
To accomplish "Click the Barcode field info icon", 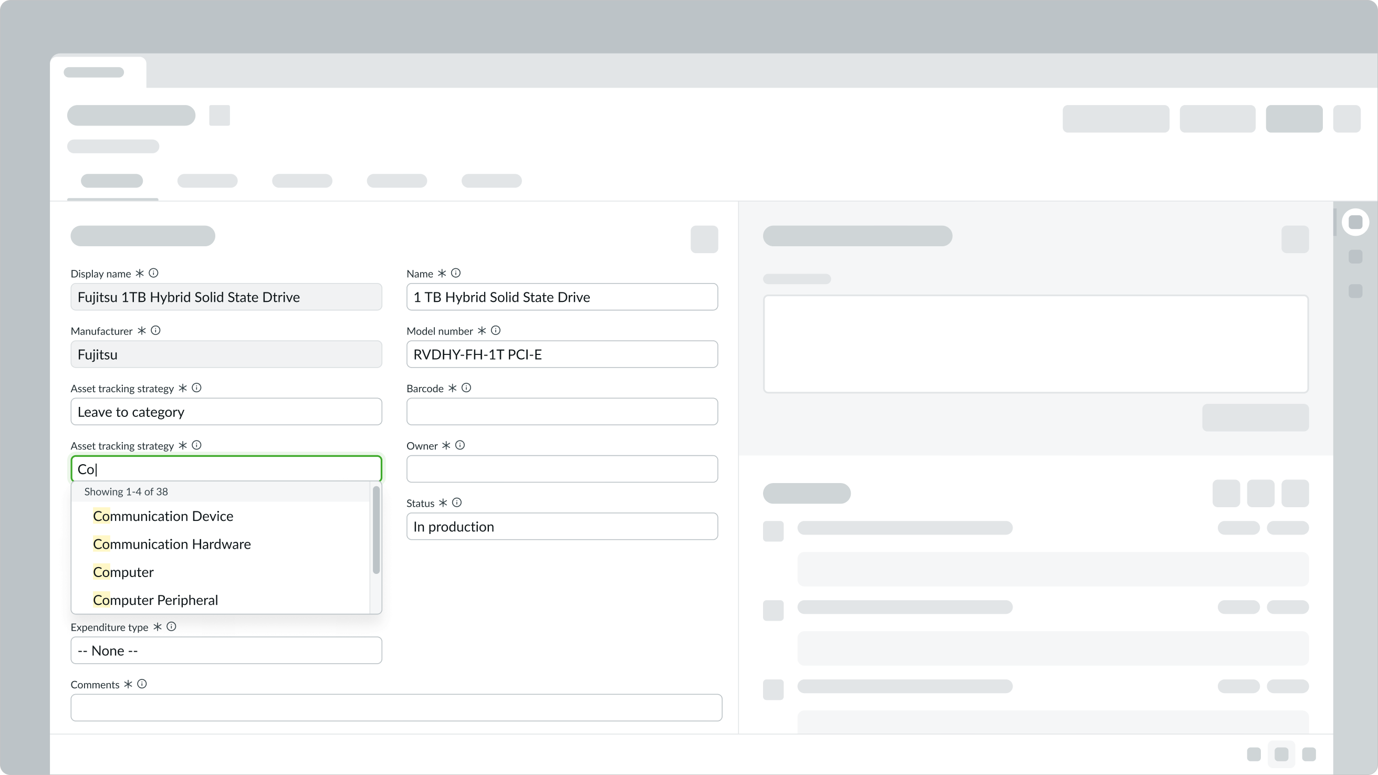I will coord(465,387).
